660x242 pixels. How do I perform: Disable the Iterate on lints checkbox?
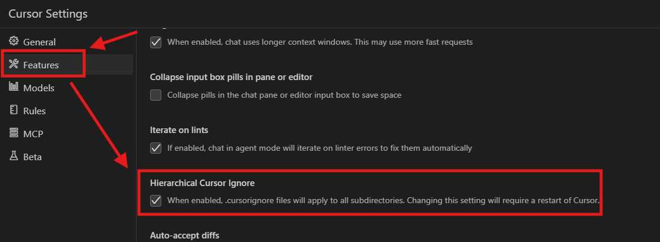[x=156, y=148]
